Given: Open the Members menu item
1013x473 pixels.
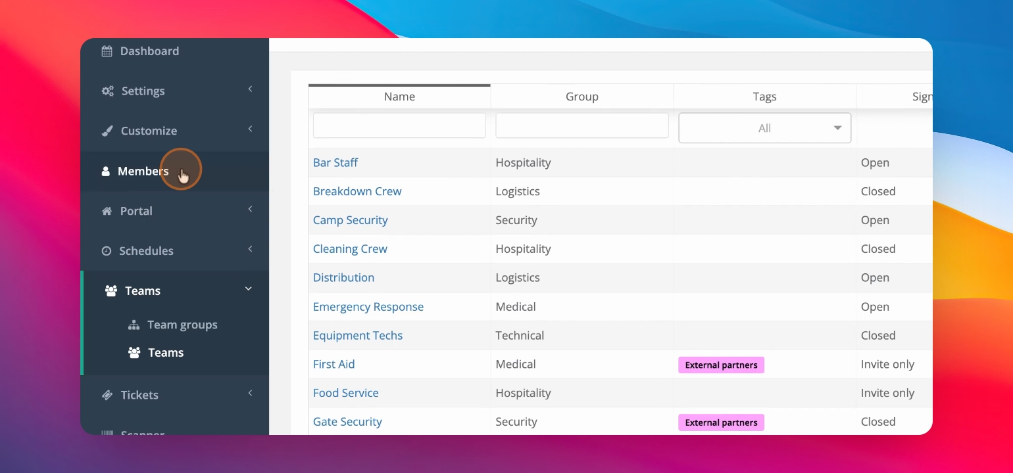Looking at the screenshot, I should point(174,171).
